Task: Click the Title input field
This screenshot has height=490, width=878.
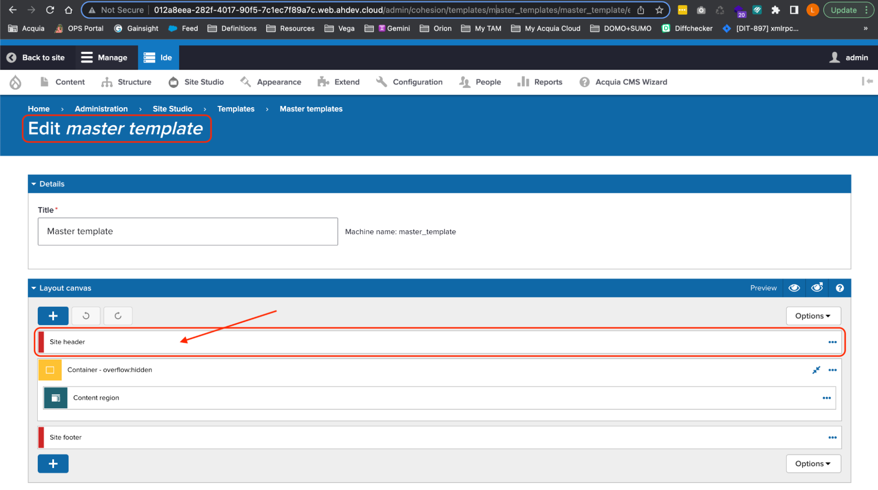Action: [188, 232]
